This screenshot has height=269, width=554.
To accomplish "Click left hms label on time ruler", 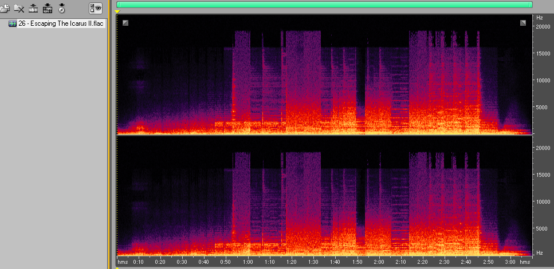I will pyautogui.click(x=123, y=262).
